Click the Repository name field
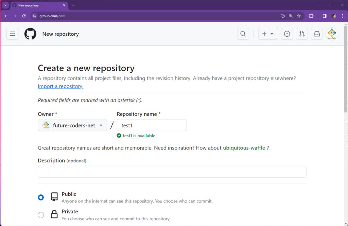Screen dimensions: 348x226 152,125
